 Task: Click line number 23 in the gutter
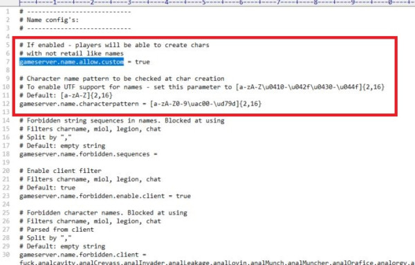[x=6, y=196]
